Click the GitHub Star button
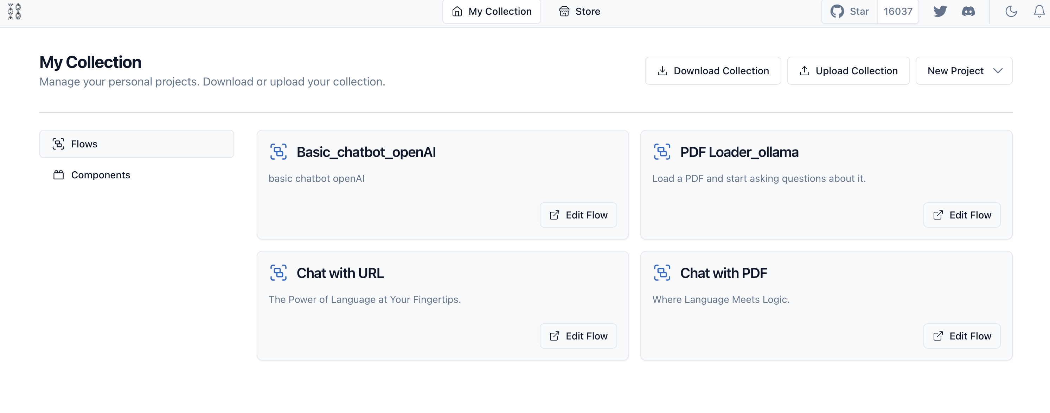1050x413 pixels. [x=850, y=11]
